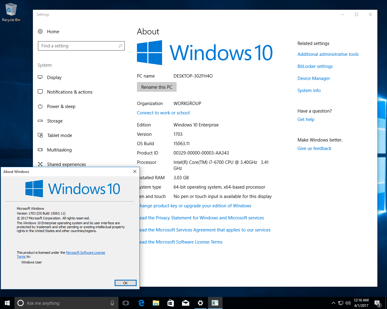Close the About Windows dialog
The height and width of the screenshot is (309, 387).
pos(135,171)
